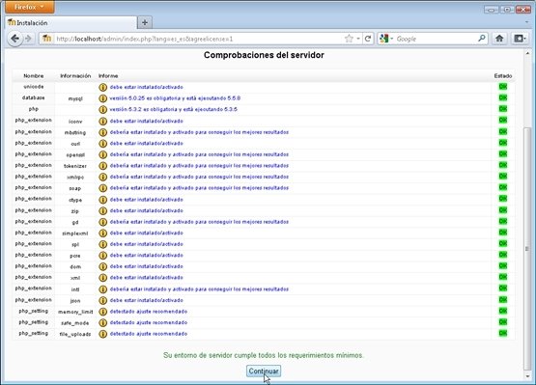Click the gd row info icon
The image size is (536, 385).
pos(103,222)
